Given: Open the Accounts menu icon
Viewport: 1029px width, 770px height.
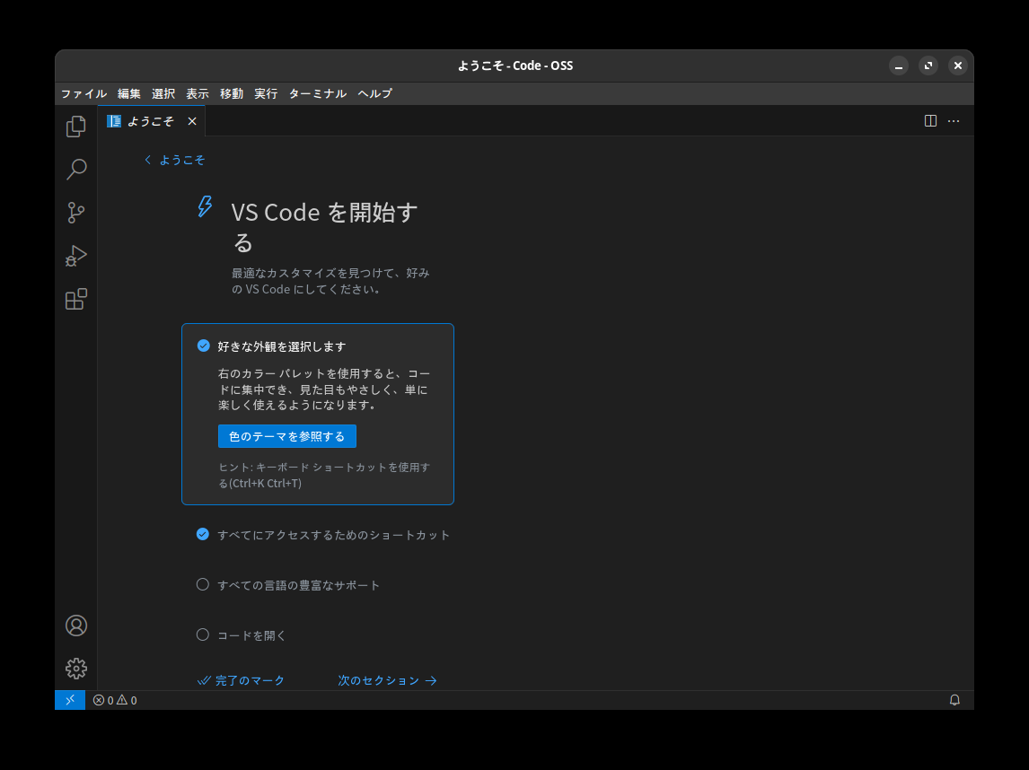Looking at the screenshot, I should (76, 626).
